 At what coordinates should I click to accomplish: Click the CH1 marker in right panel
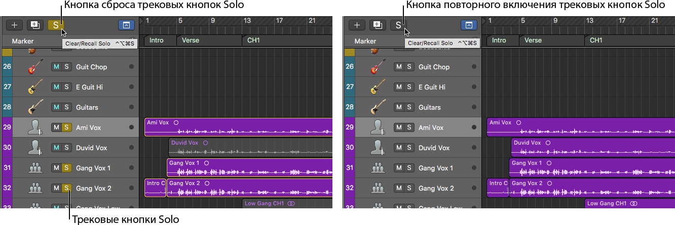click(x=630, y=40)
